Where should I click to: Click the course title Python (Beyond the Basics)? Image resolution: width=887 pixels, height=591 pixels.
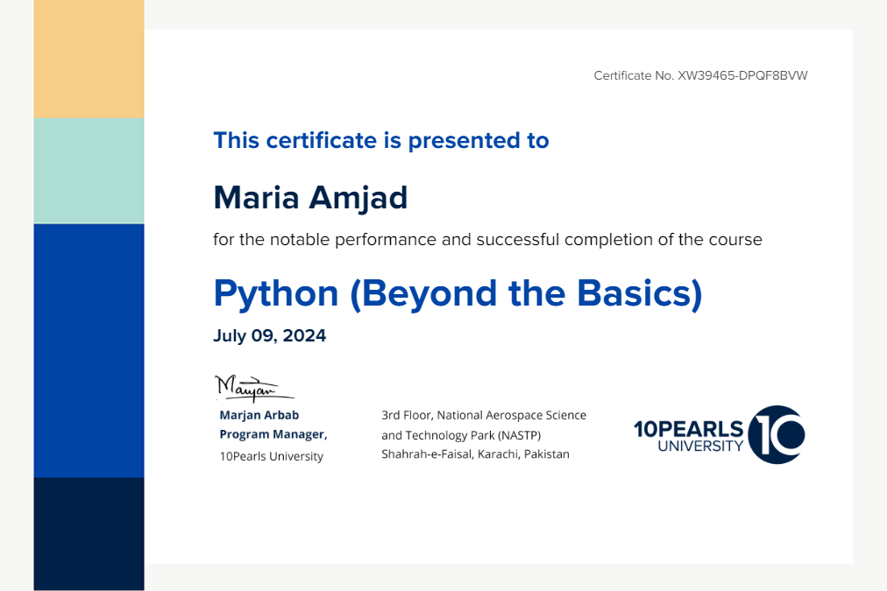pos(458,294)
